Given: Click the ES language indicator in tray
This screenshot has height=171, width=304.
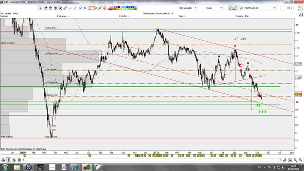Looking at the screenshot, I should 259,167.
